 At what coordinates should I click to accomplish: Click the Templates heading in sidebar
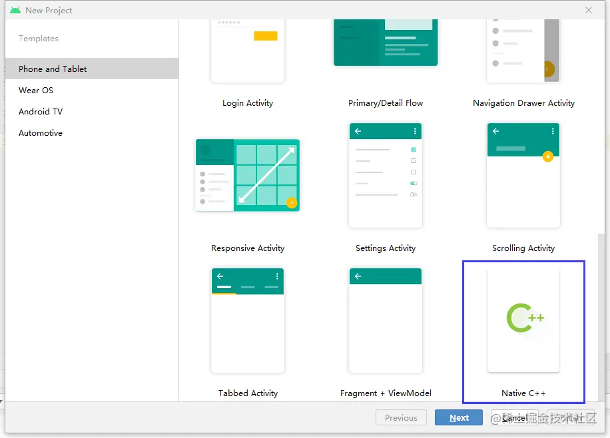tap(39, 39)
